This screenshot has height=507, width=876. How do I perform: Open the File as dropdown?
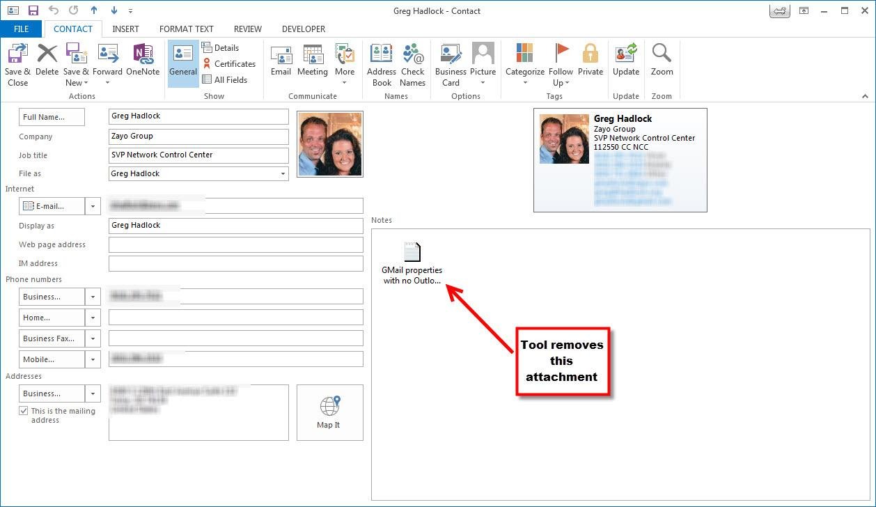283,174
